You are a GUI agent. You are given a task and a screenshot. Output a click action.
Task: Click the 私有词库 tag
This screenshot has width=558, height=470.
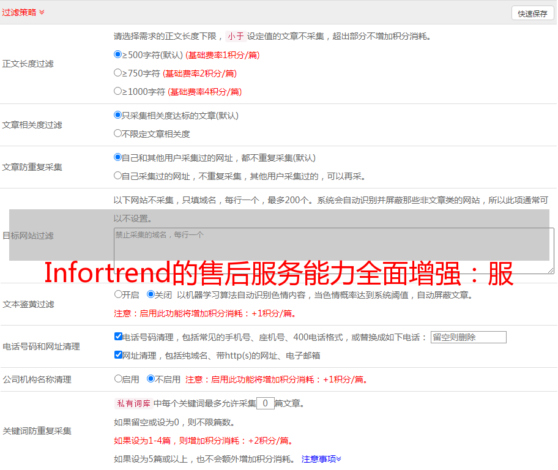134,403
